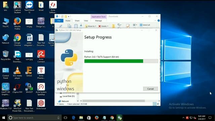Screen dimensions: 215x121
Task: Click the Application Tools contextual tab header
Action: tap(98, 17)
